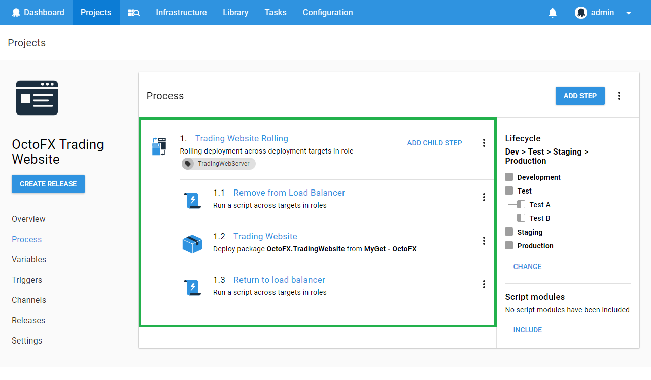
Task: Click Change under the Lifecycle section
Action: (x=527, y=267)
